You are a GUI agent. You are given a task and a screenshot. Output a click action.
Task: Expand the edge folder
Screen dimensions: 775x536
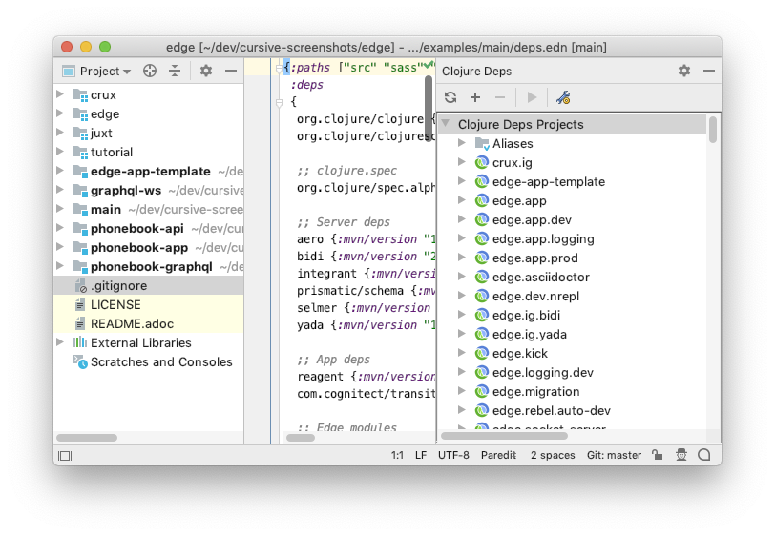pyautogui.click(x=60, y=113)
